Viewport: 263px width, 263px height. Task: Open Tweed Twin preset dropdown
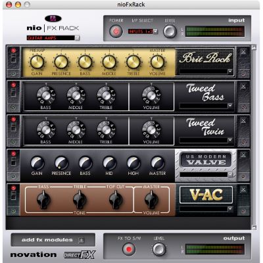click(x=206, y=140)
